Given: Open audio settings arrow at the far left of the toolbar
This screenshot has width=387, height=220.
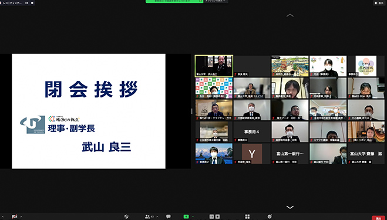Looking at the screenshot, I should coord(3,217).
